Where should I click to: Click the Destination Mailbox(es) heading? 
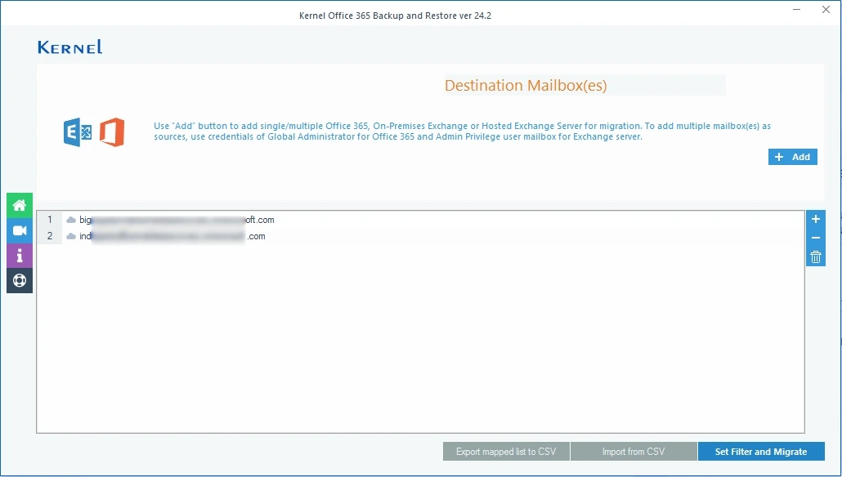pyautogui.click(x=526, y=85)
